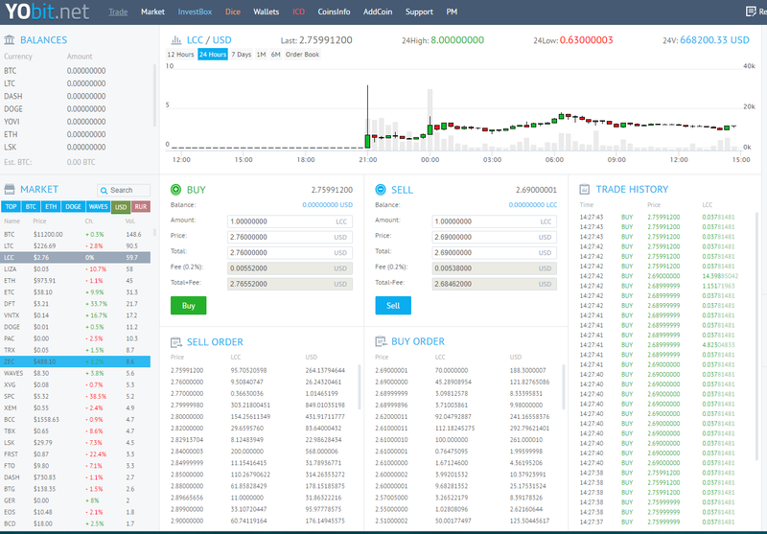
Task: Click the Buy Amount input field
Action: click(290, 221)
